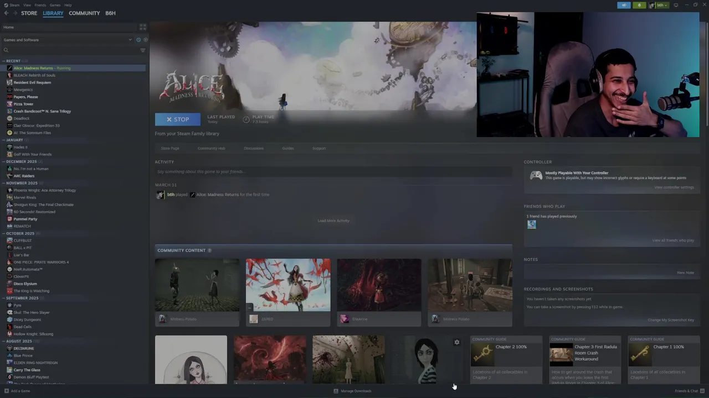This screenshot has width=709, height=398.
Task: Enter Big Picture mode monitor icon
Action: (676, 5)
